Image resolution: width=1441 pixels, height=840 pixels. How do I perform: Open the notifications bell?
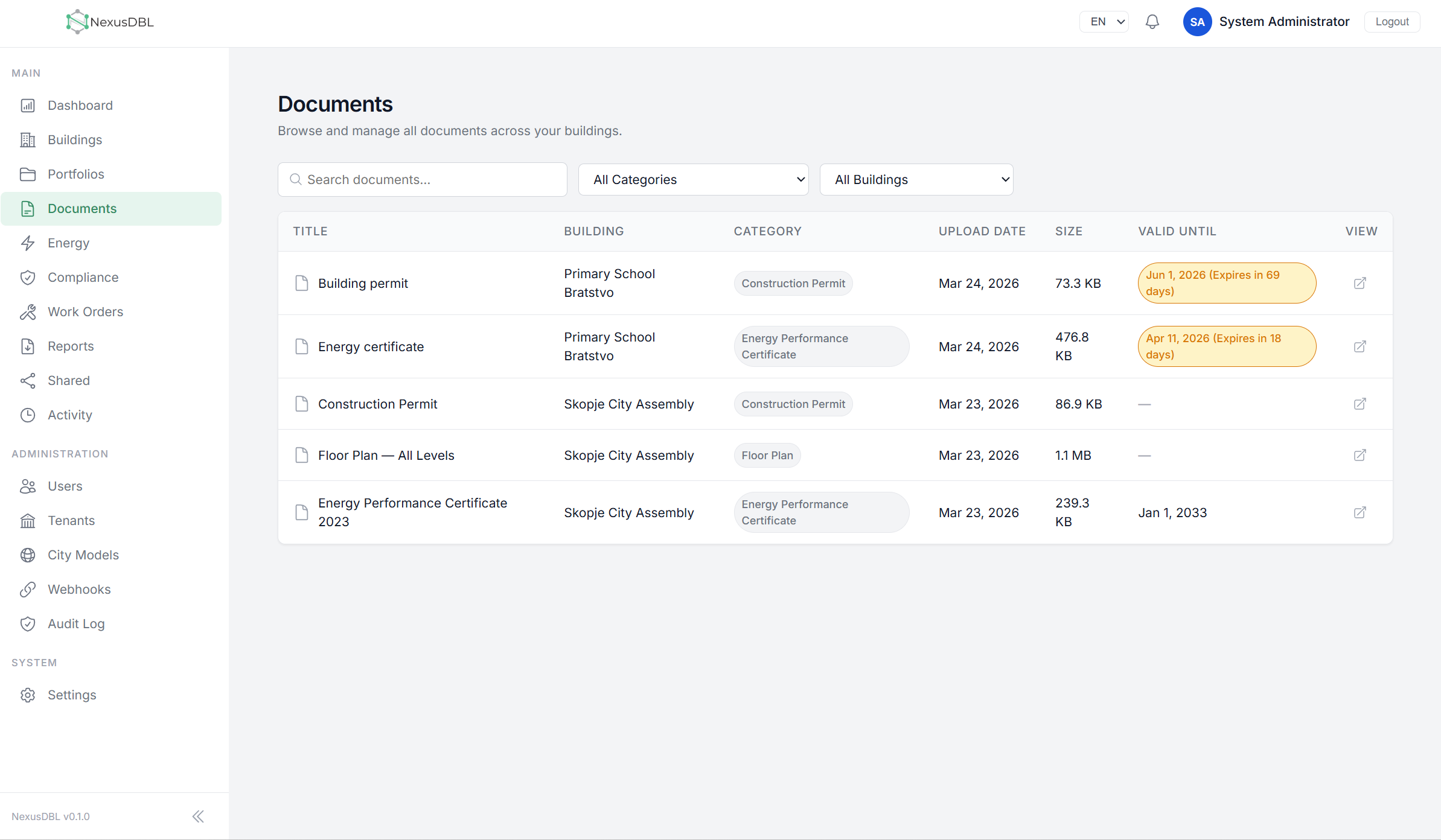[1152, 22]
